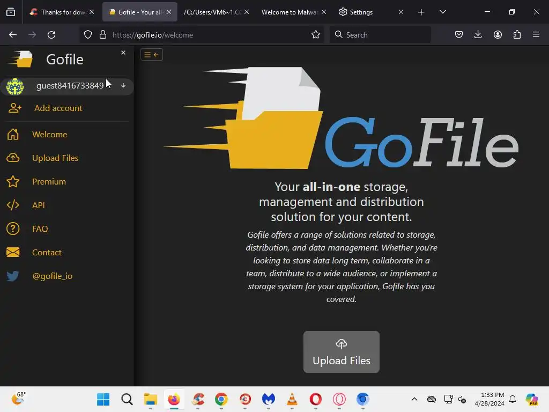Open a new tab with the plus button
Viewport: 549px width, 412px height.
point(421,12)
